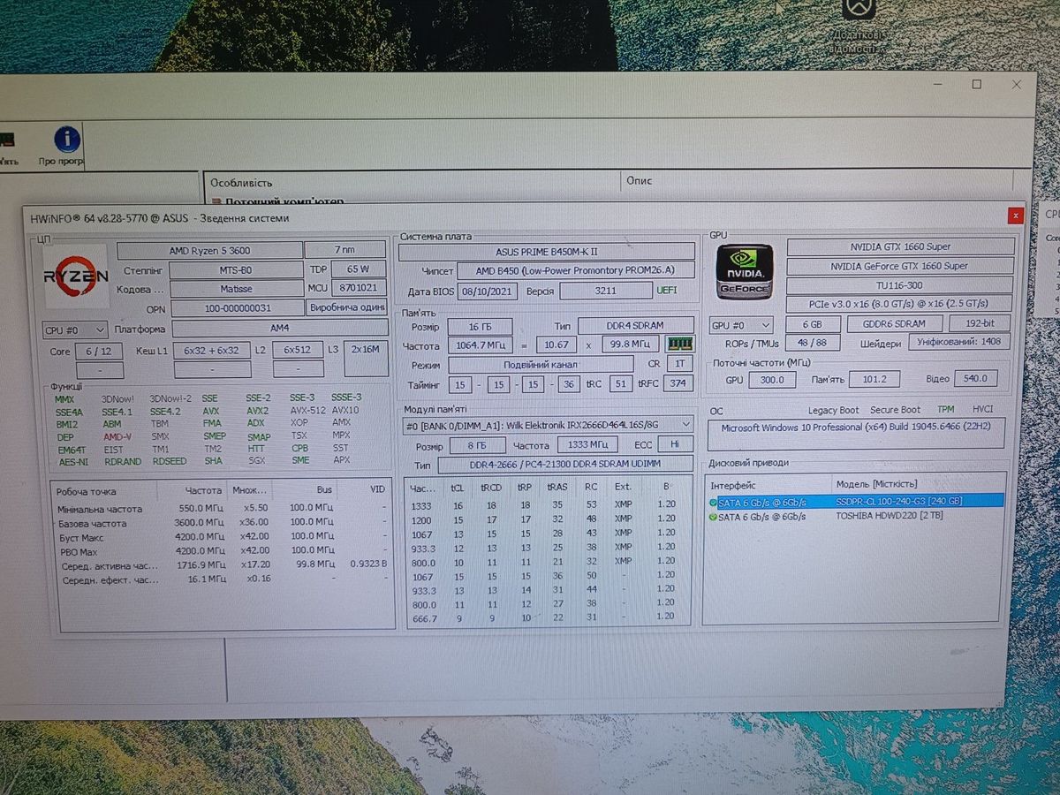Click the AMD Ryzen 5 3600 name field
Viewport: 1060px width, 795px height.
click(209, 251)
